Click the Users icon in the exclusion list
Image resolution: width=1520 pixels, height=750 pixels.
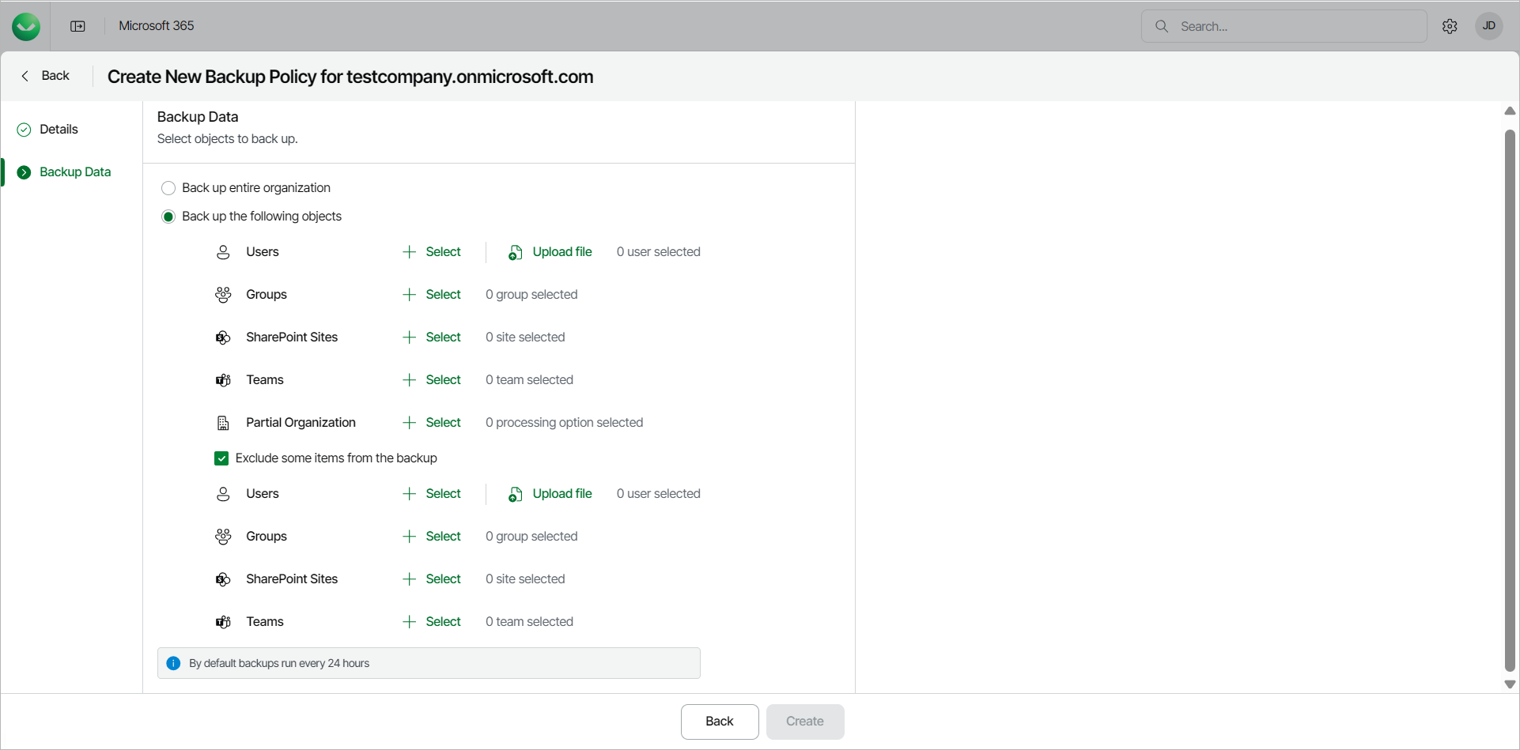tap(223, 494)
